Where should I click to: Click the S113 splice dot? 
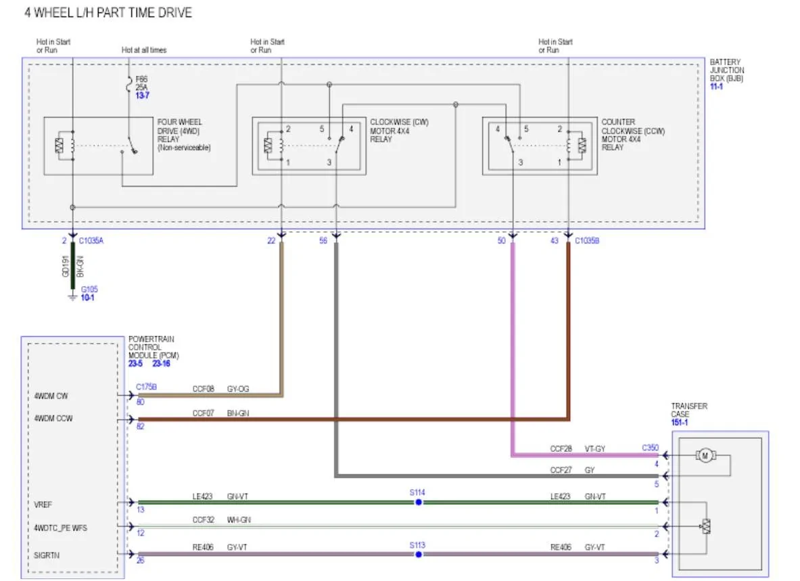[x=419, y=555]
